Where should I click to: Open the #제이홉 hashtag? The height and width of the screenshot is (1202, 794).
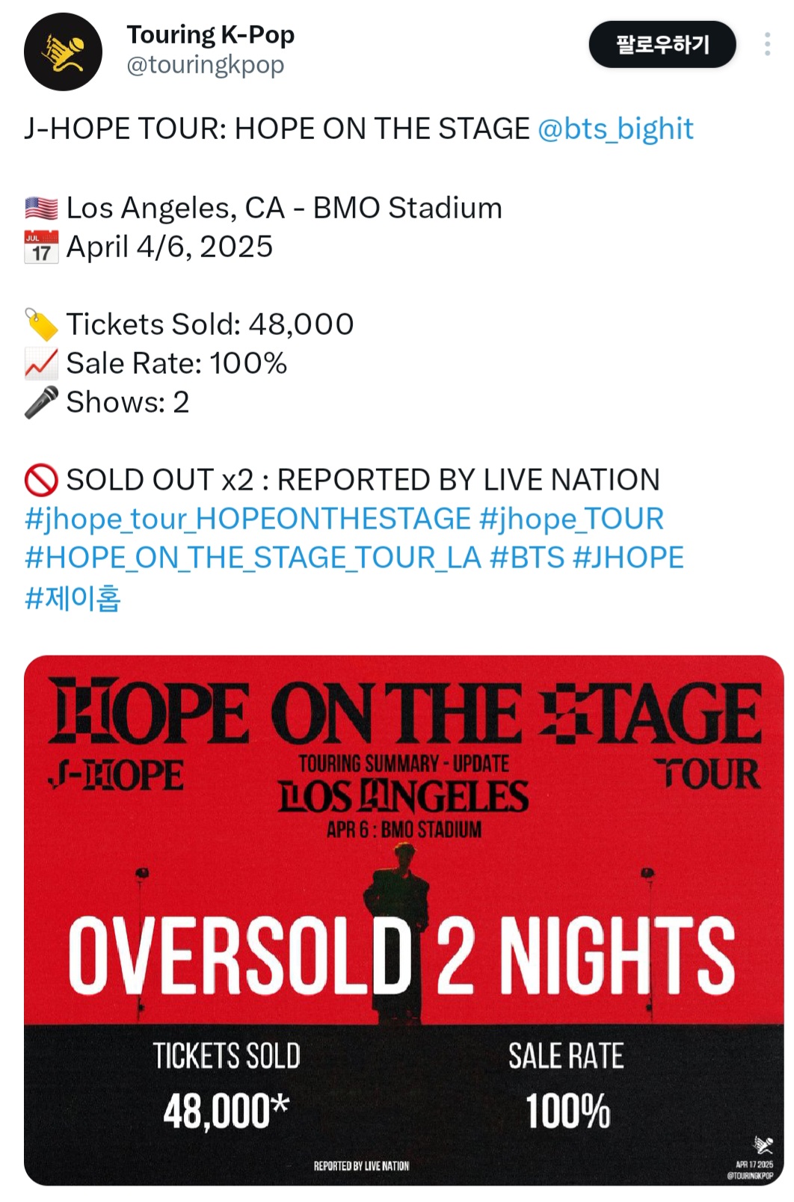coord(73,597)
